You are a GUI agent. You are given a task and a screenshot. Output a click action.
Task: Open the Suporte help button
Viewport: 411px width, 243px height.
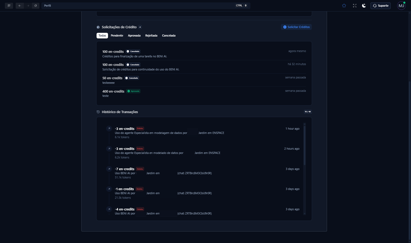tap(381, 6)
